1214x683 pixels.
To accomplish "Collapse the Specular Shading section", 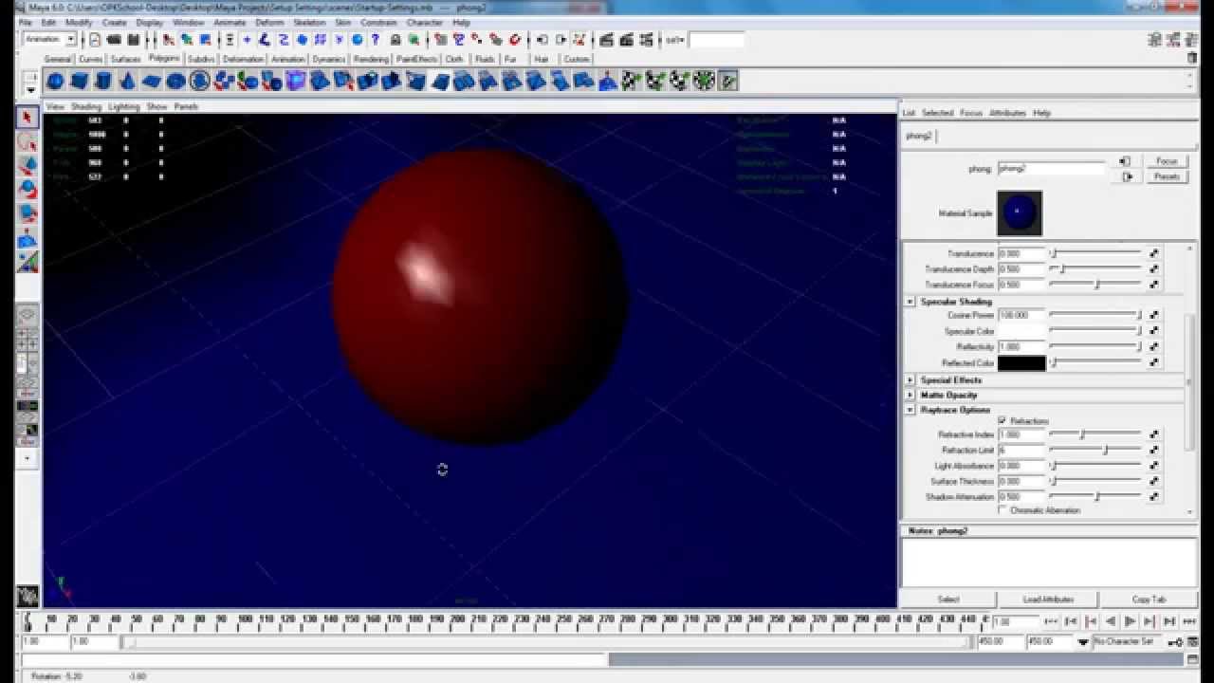I will 910,302.
